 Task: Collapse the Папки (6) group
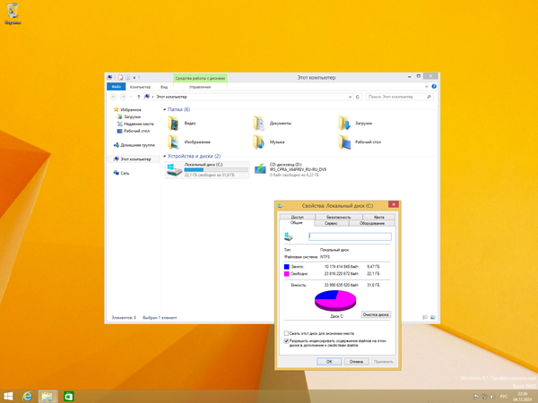165,109
